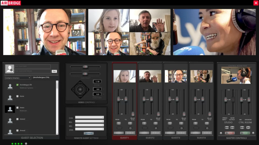Mute the Guest2 channel
Viewport: 259px width, 145px height.
[144, 123]
